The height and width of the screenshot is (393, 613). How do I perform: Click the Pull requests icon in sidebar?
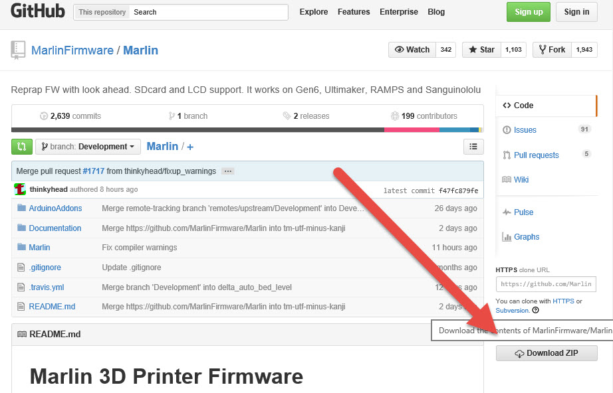point(507,155)
